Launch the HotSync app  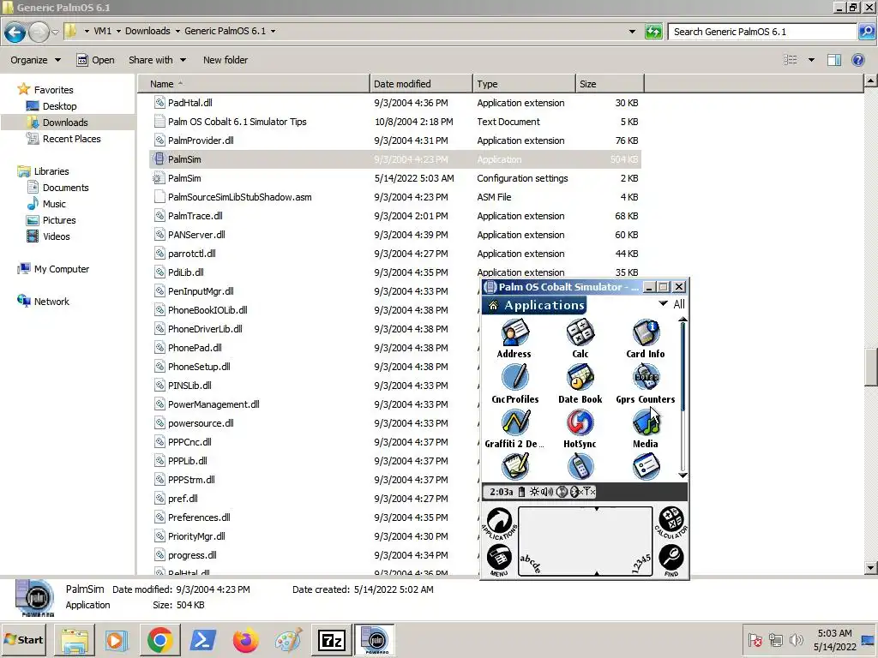580,429
